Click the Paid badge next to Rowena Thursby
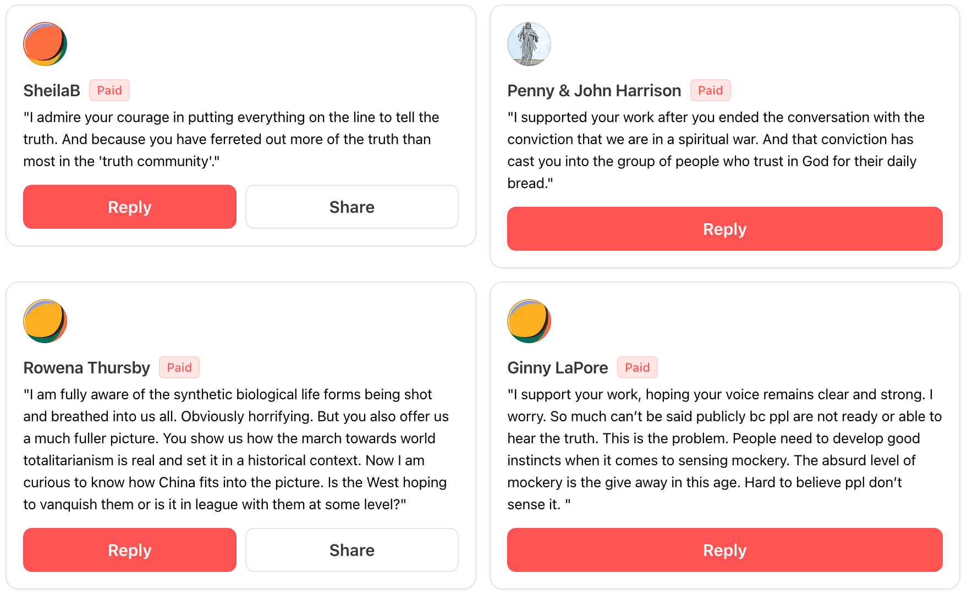The image size is (967, 595). pos(179,368)
